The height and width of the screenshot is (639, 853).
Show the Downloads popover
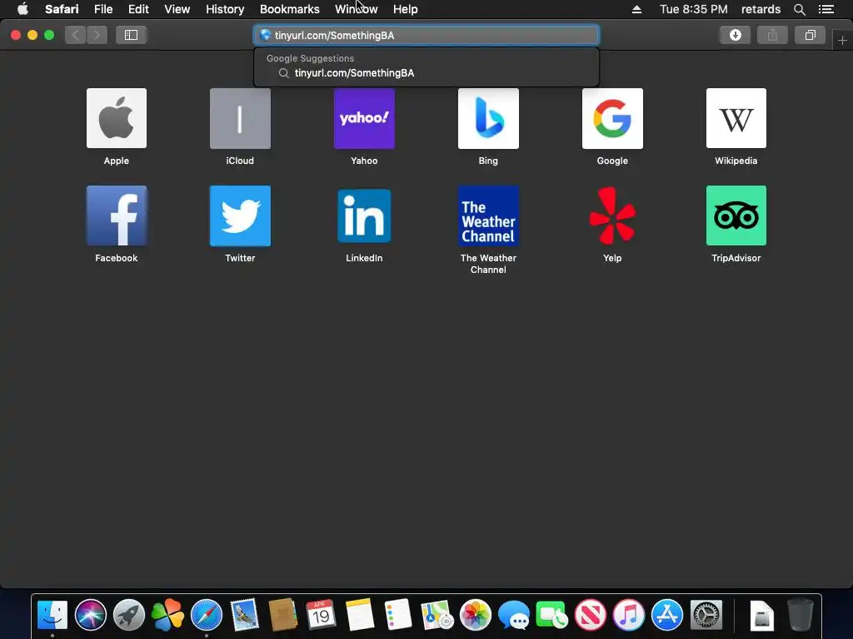pos(735,35)
